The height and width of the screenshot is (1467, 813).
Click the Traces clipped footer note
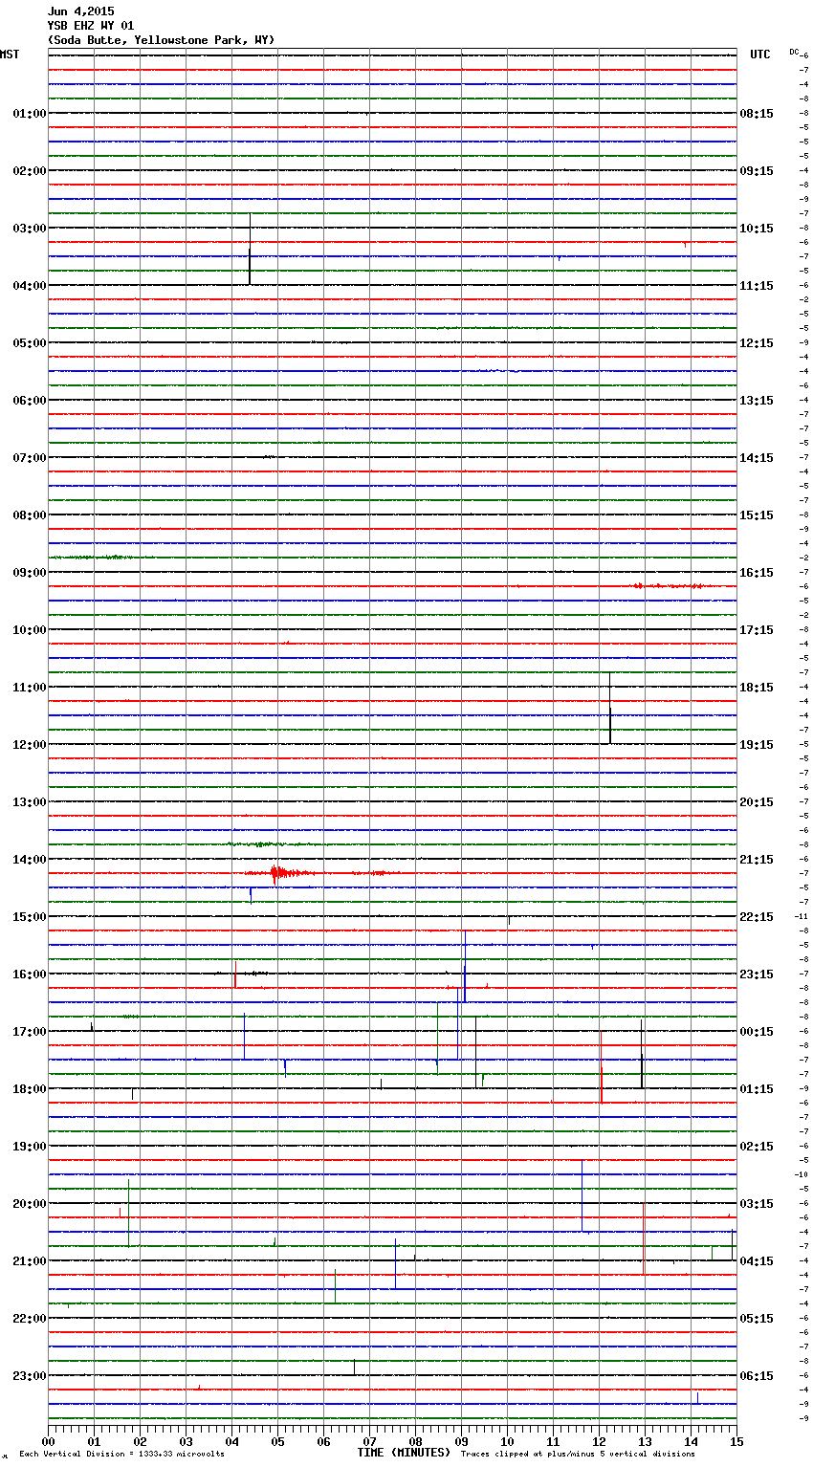(578, 1455)
